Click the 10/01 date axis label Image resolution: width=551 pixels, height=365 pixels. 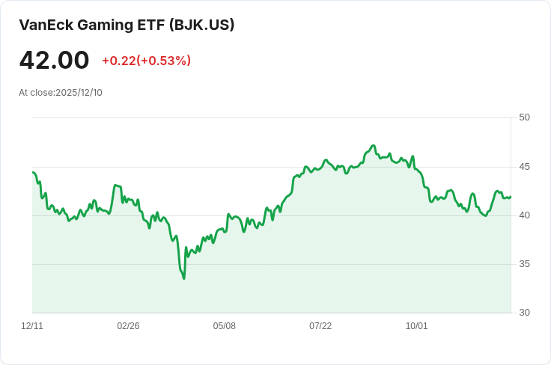point(417,326)
